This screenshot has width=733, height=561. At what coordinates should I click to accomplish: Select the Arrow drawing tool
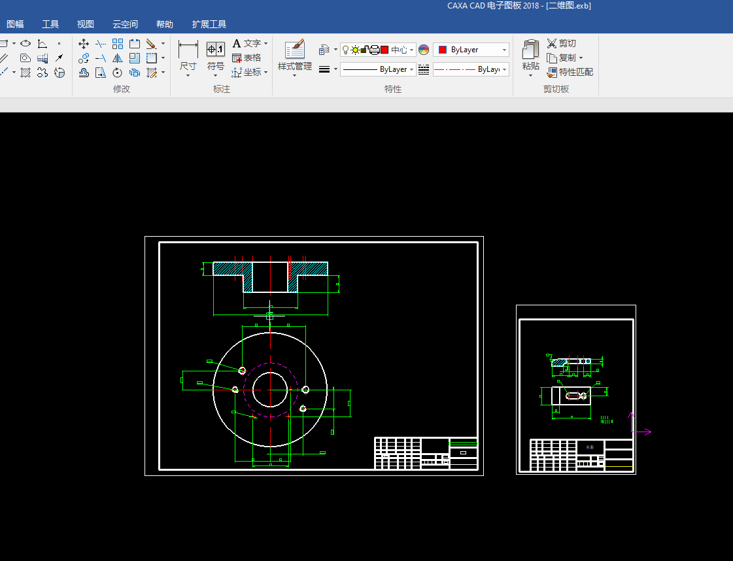(x=59, y=58)
